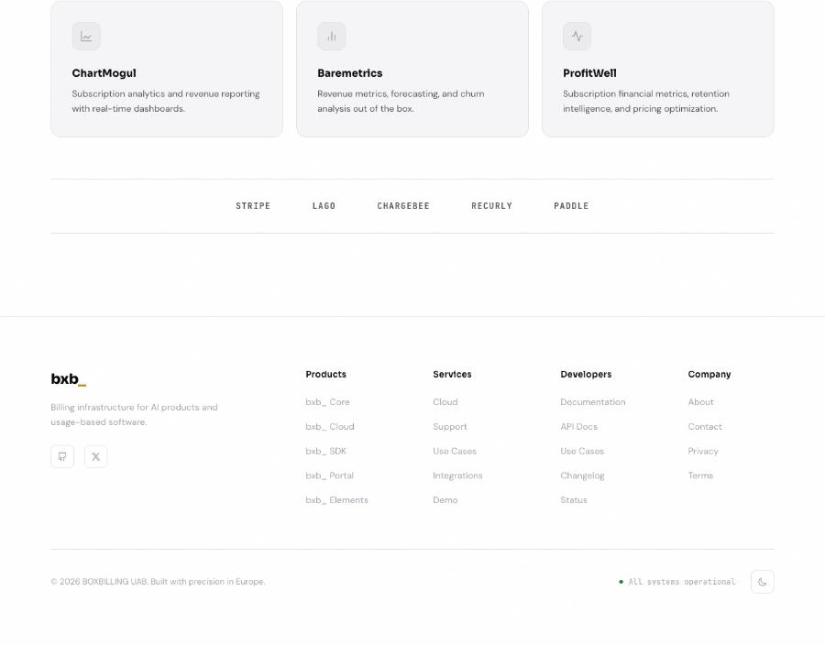825x645 pixels.
Task: Open the Terms footer link
Action: pyautogui.click(x=701, y=476)
